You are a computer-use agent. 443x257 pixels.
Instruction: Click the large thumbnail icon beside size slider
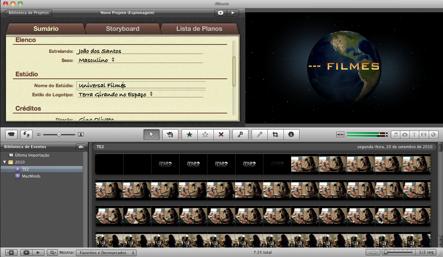click(81, 134)
